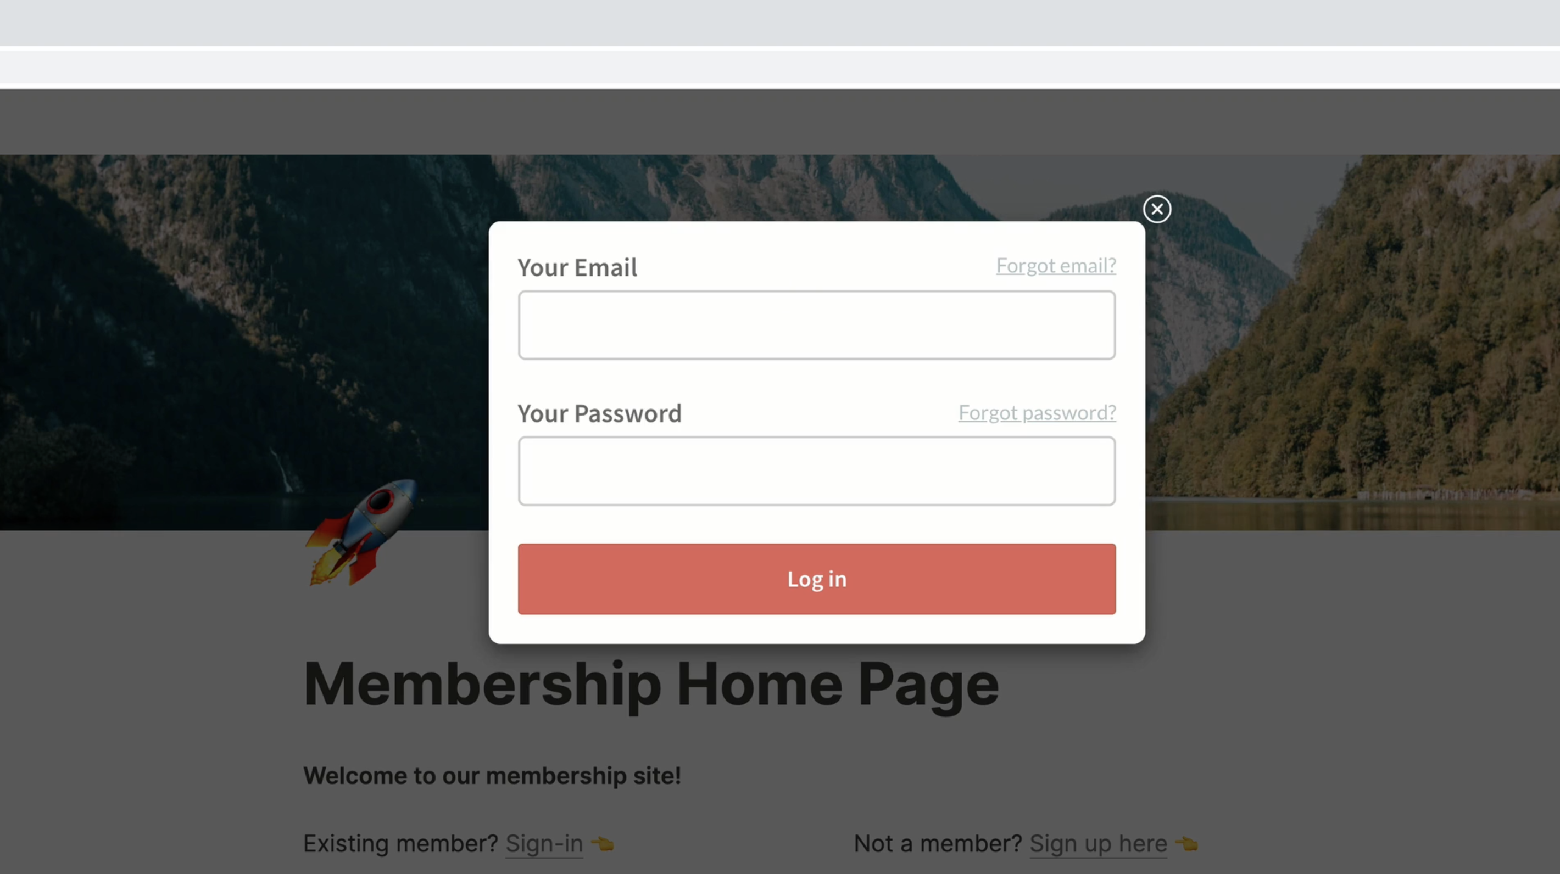Screen dimensions: 1560x874
Task: Close the login popup
Action: pyautogui.click(x=1157, y=209)
